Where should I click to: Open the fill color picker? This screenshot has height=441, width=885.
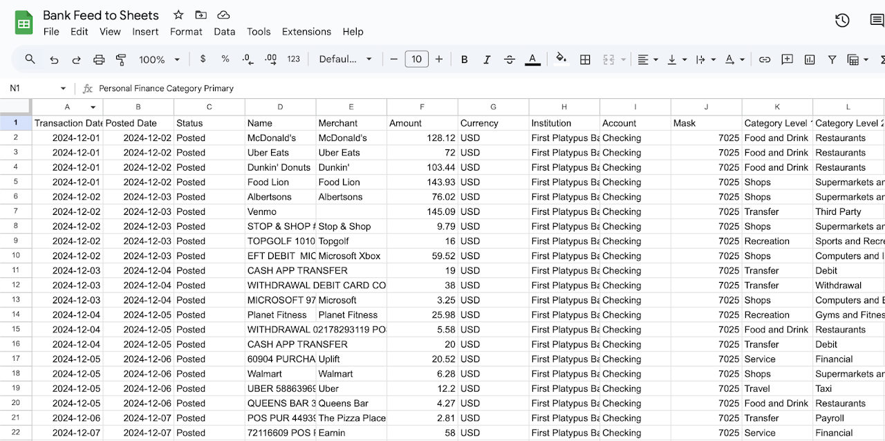561,59
